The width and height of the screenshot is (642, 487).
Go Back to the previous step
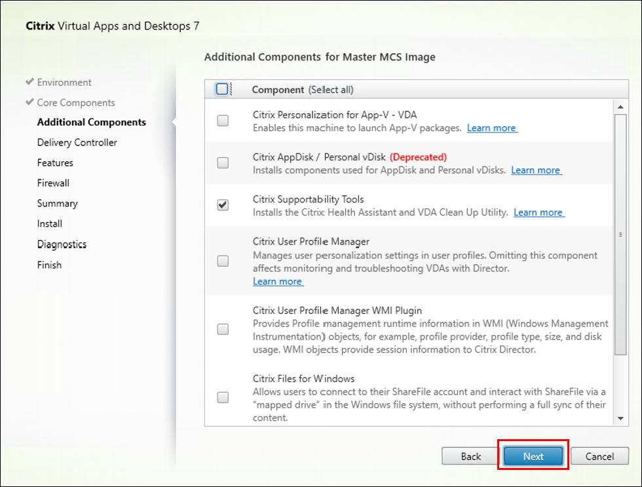pos(470,456)
